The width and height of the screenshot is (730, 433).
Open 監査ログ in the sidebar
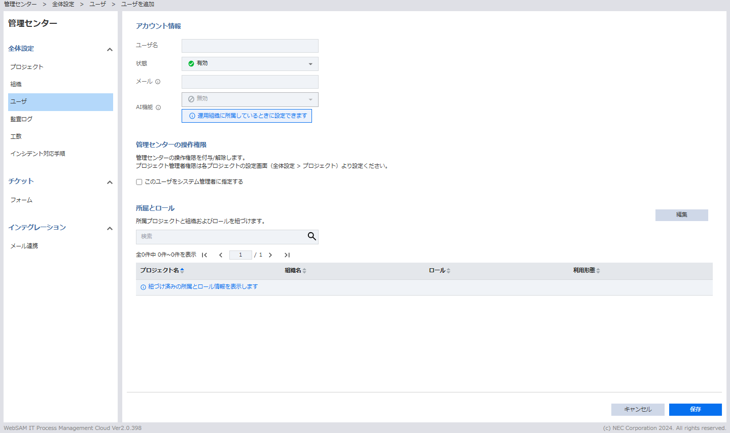[21, 119]
